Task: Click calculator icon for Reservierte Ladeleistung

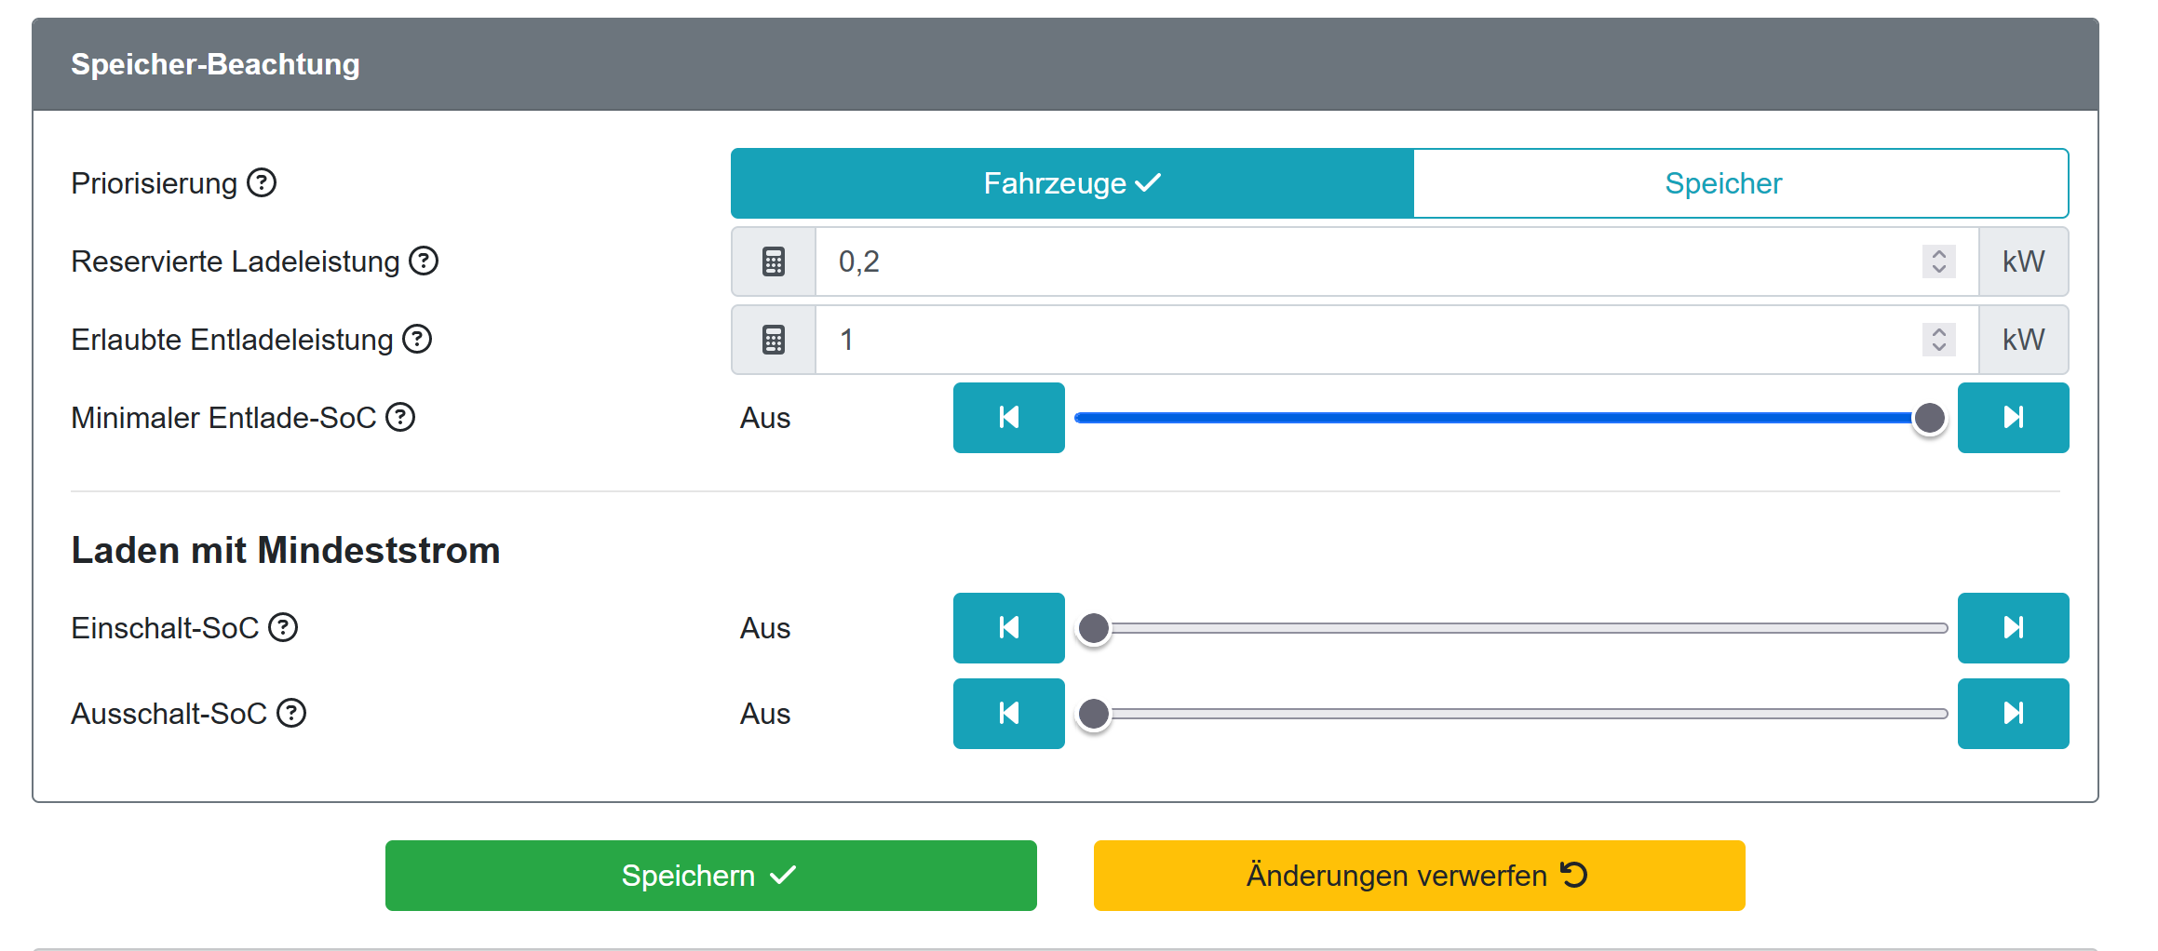Action: [774, 261]
